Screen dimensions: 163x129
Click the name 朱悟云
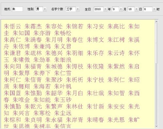point(12,26)
